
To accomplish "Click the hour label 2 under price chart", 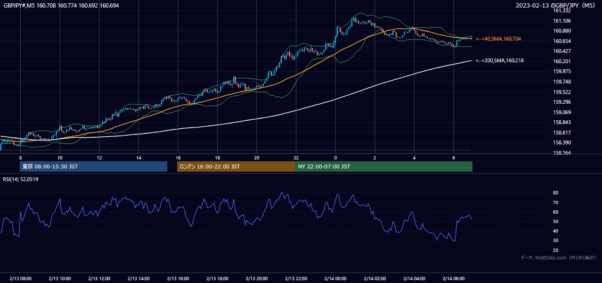I will click(375, 158).
